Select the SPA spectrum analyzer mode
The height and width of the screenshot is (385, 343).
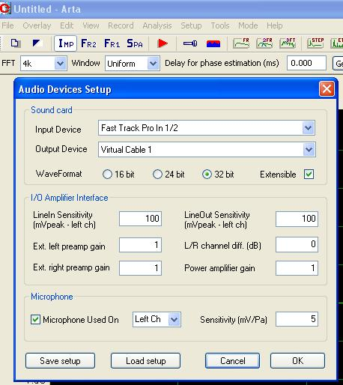pos(135,43)
